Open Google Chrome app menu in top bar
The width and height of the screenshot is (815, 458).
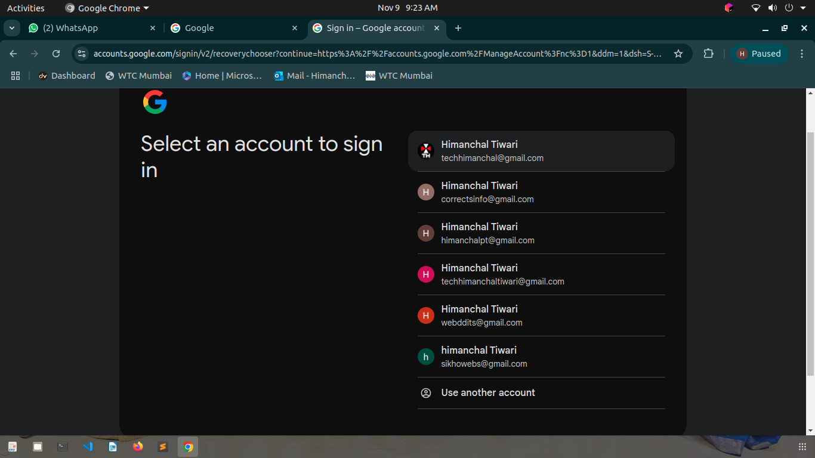click(x=107, y=8)
